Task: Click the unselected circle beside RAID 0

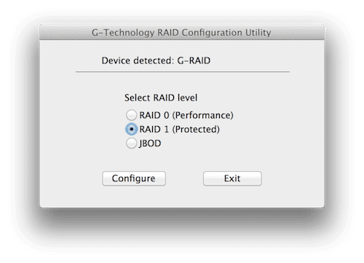Action: [x=131, y=115]
